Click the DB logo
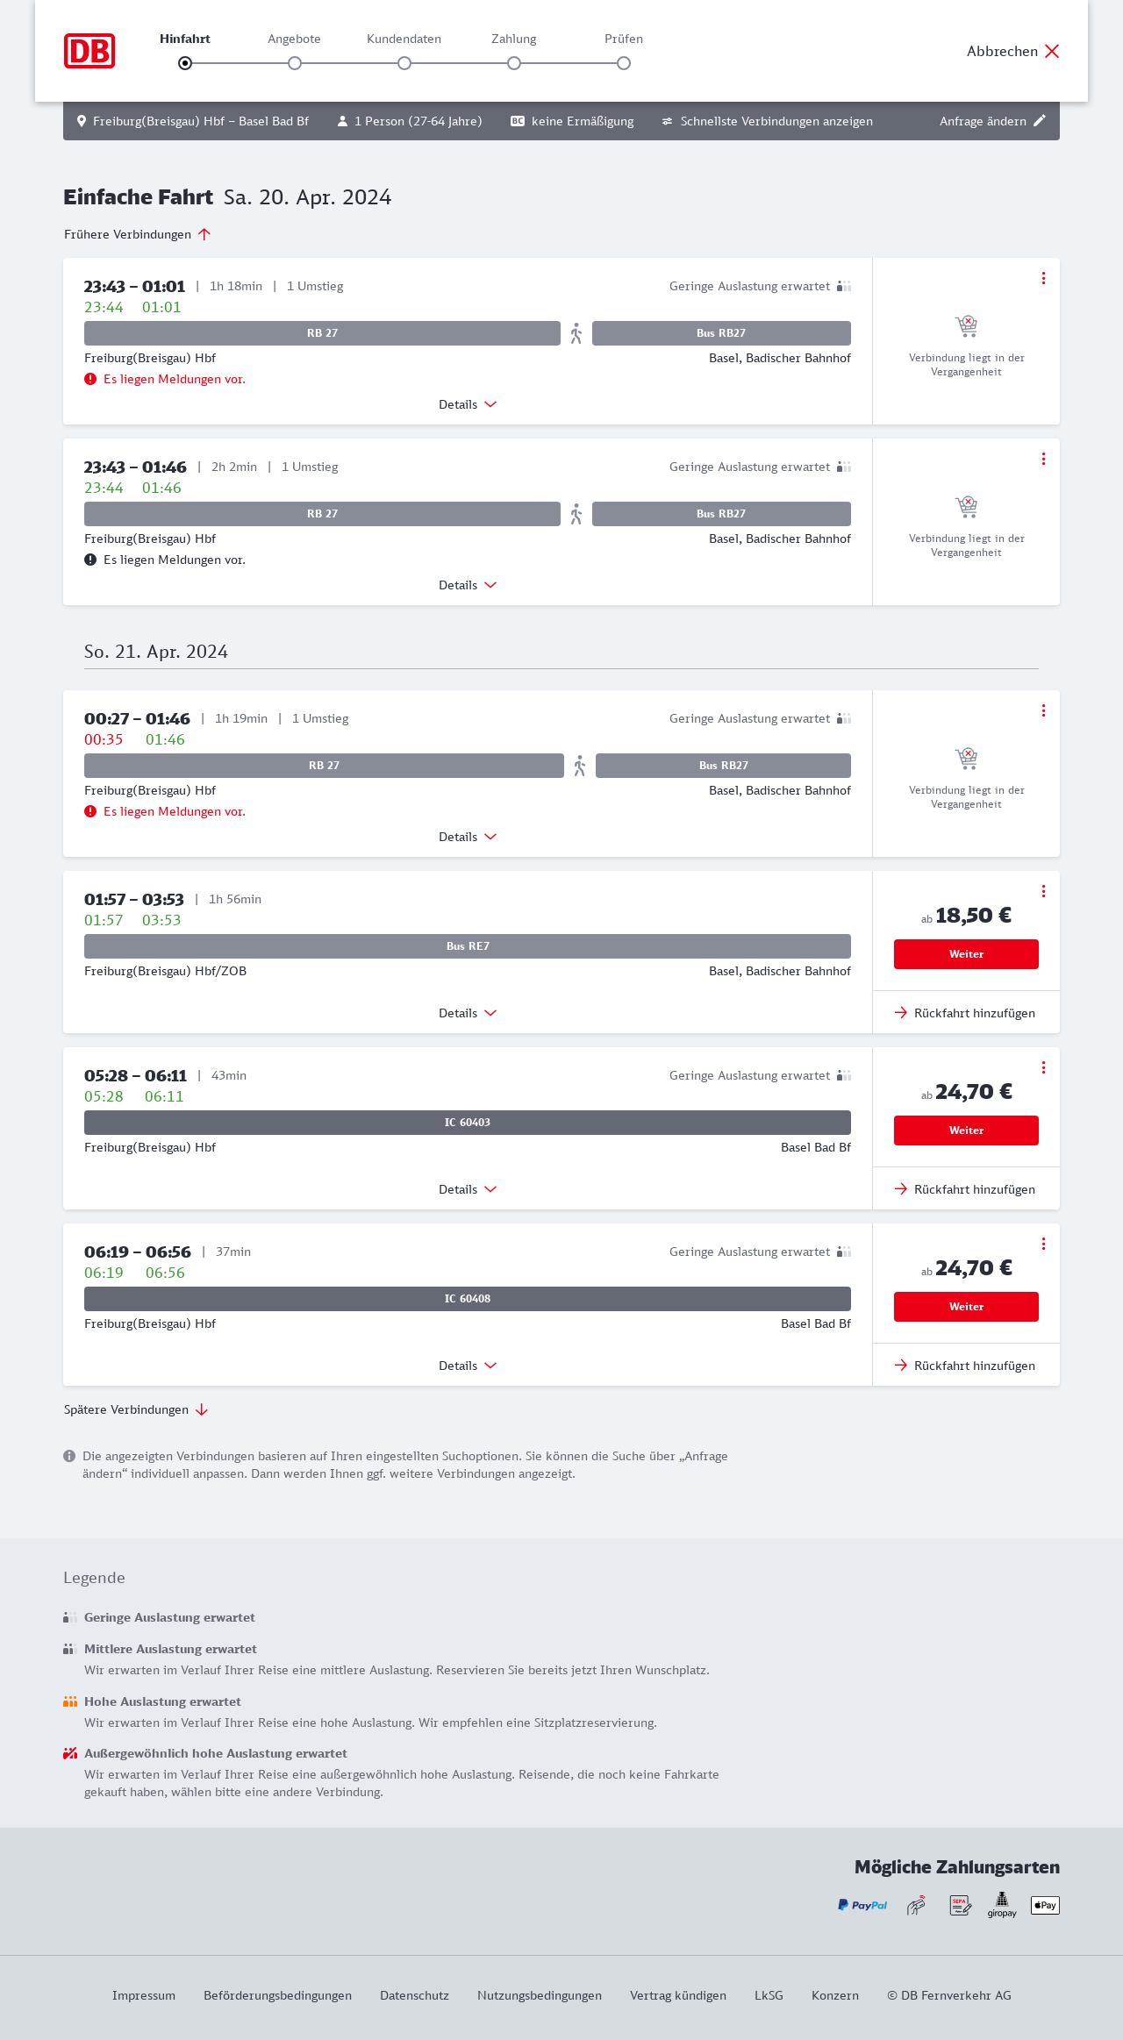This screenshot has width=1123, height=2040. [89, 51]
